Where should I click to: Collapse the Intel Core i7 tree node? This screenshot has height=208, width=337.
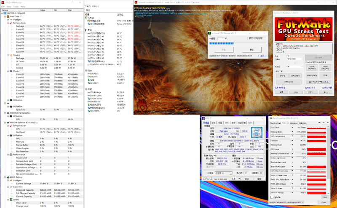pyautogui.click(x=5, y=16)
